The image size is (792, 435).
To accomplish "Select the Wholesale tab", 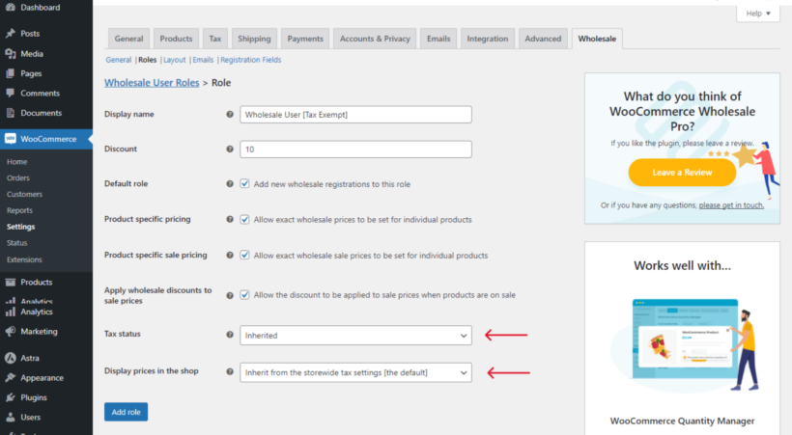I will tap(597, 39).
